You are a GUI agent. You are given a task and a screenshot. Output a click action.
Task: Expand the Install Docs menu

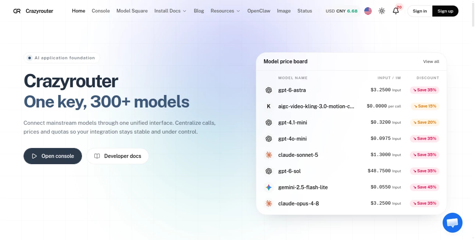[x=170, y=11]
